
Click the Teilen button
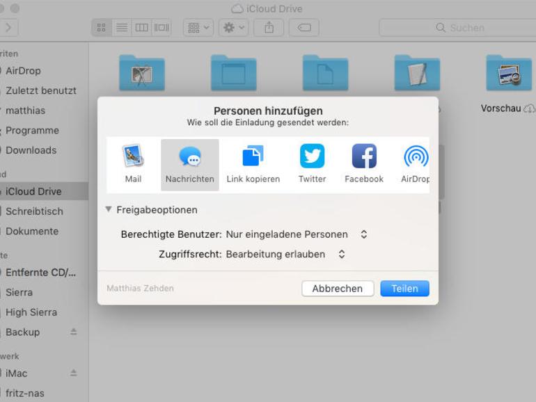point(404,289)
